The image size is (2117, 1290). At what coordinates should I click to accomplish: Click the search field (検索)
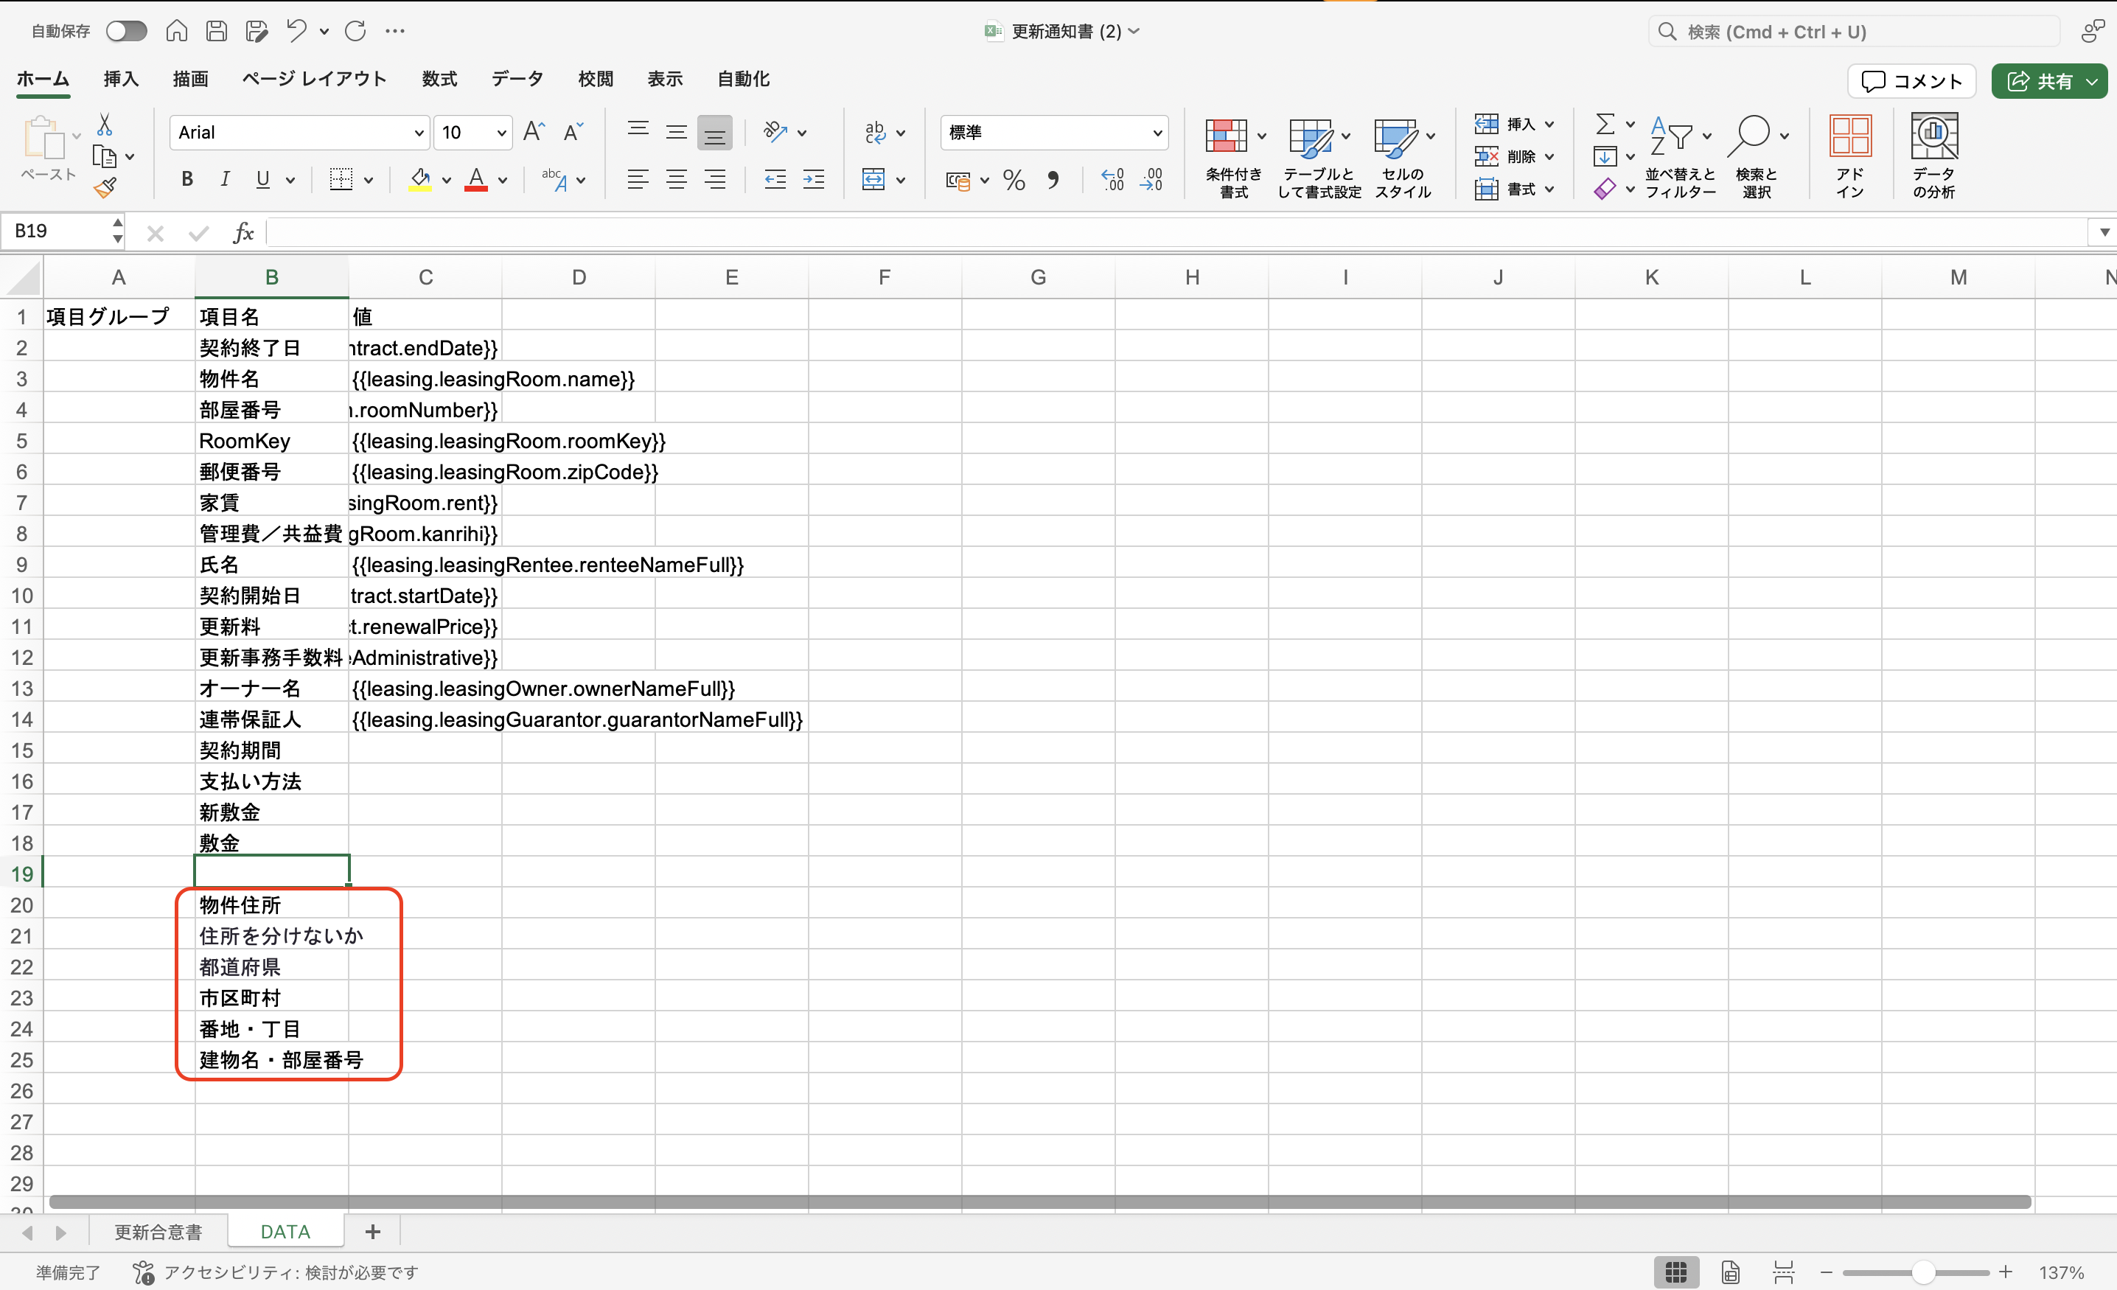pos(1854,32)
